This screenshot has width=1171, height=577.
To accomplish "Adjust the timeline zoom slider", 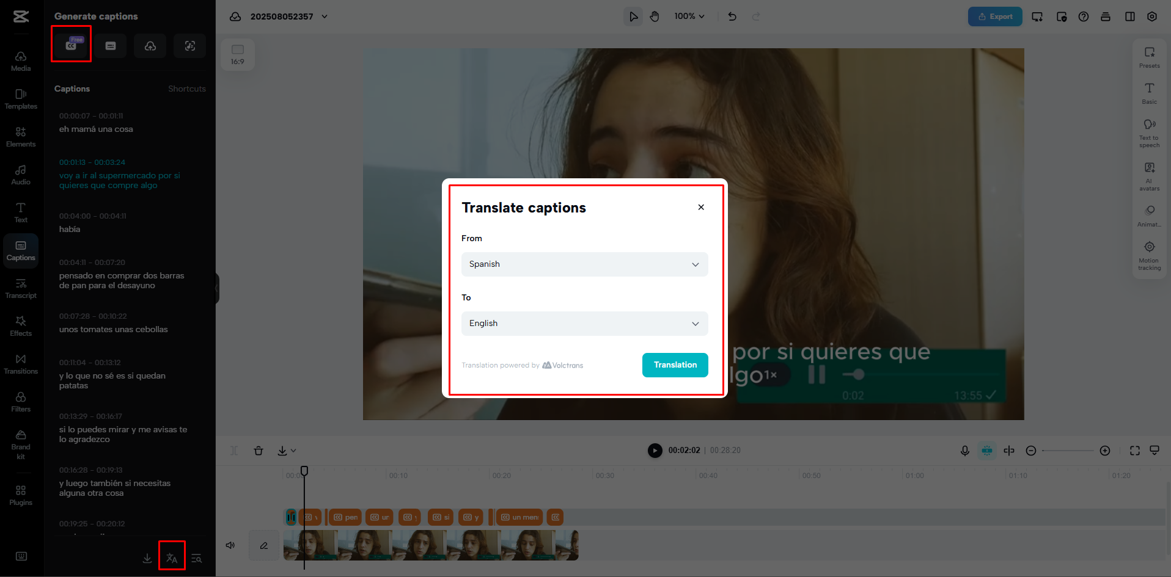I will click(1068, 451).
